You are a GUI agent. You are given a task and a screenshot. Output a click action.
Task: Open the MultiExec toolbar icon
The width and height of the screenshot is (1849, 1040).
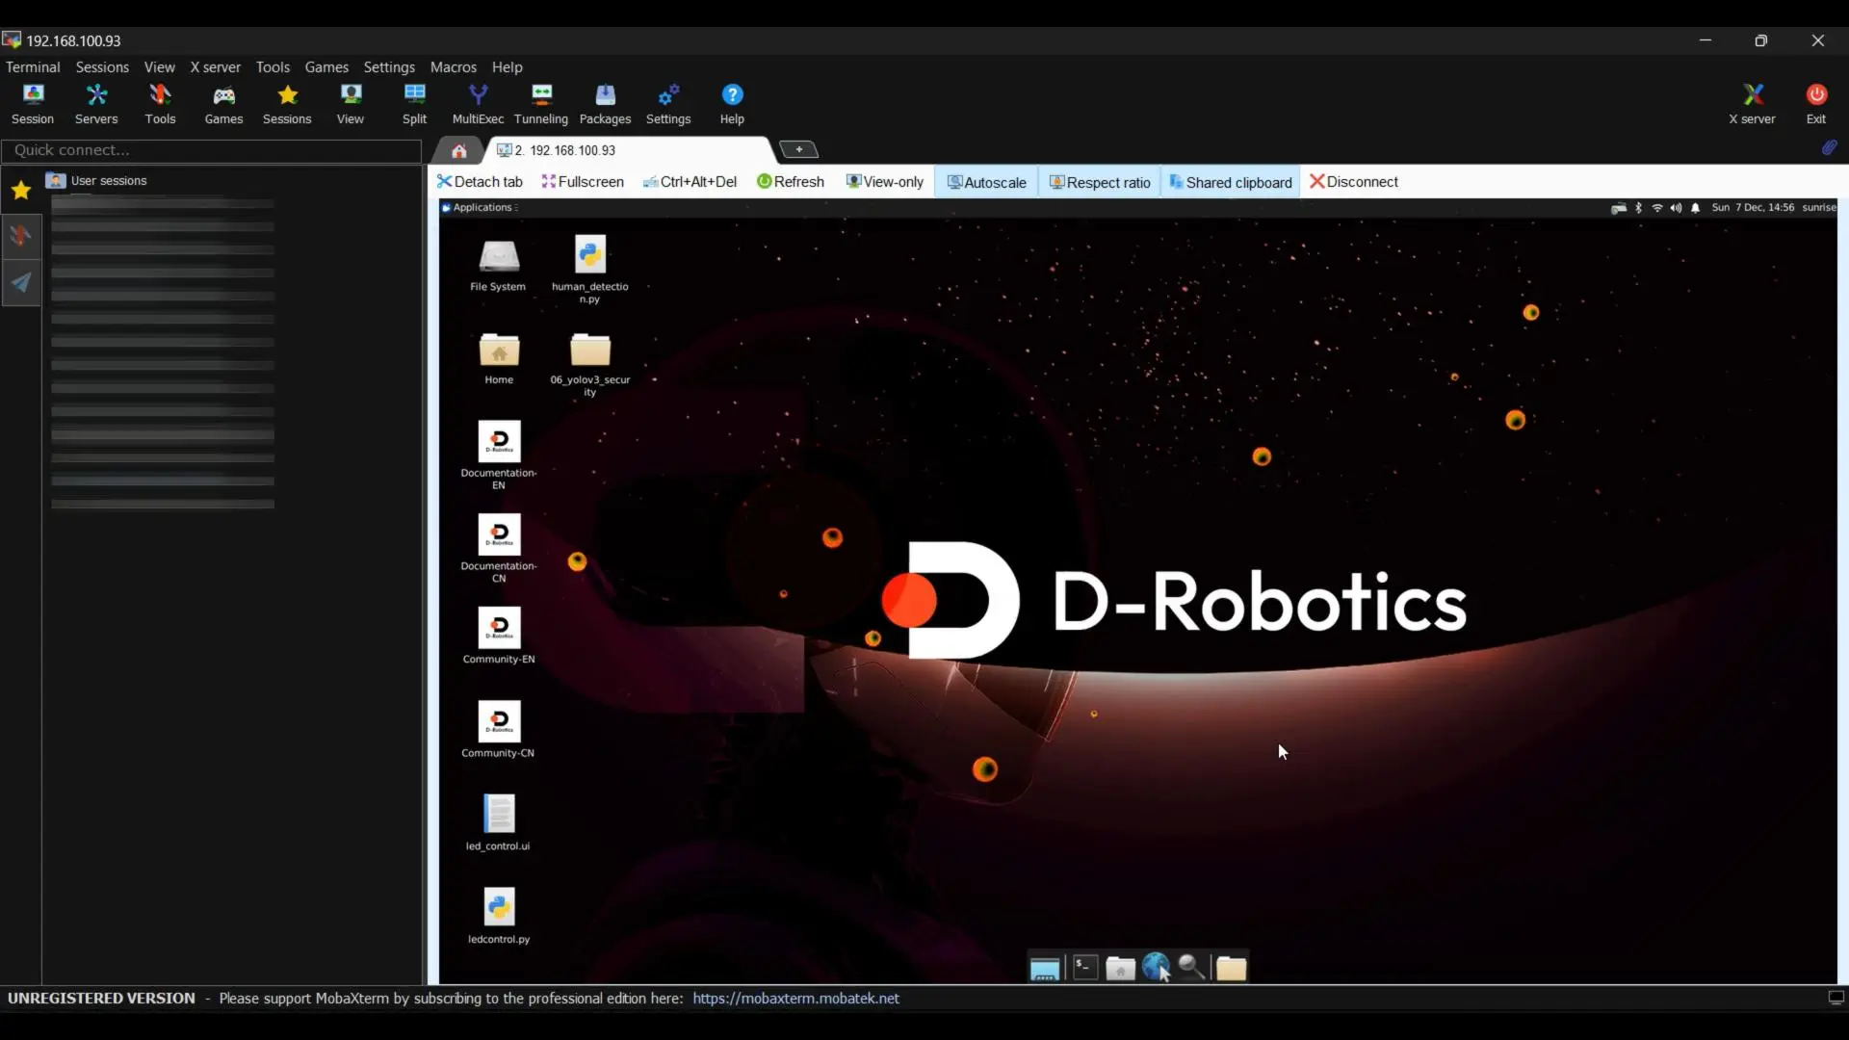coord(478,103)
